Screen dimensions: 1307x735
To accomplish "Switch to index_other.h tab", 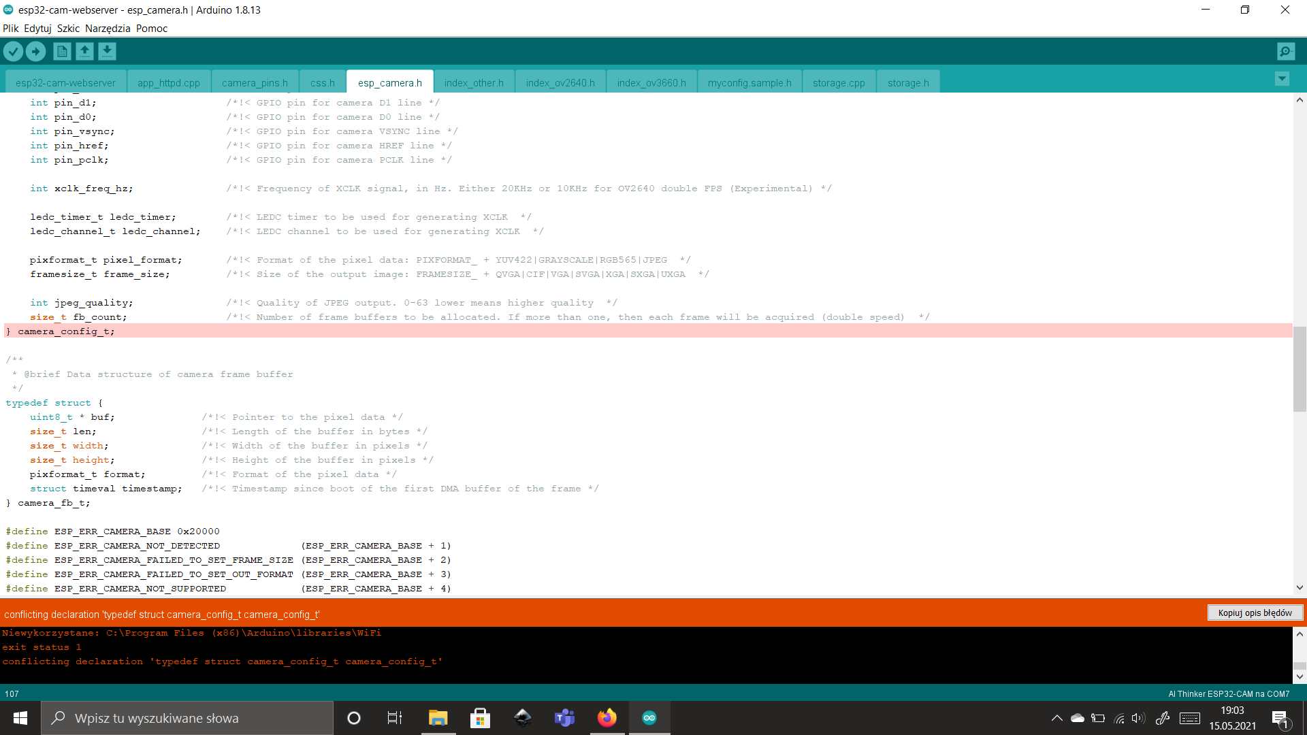I will click(x=474, y=82).
